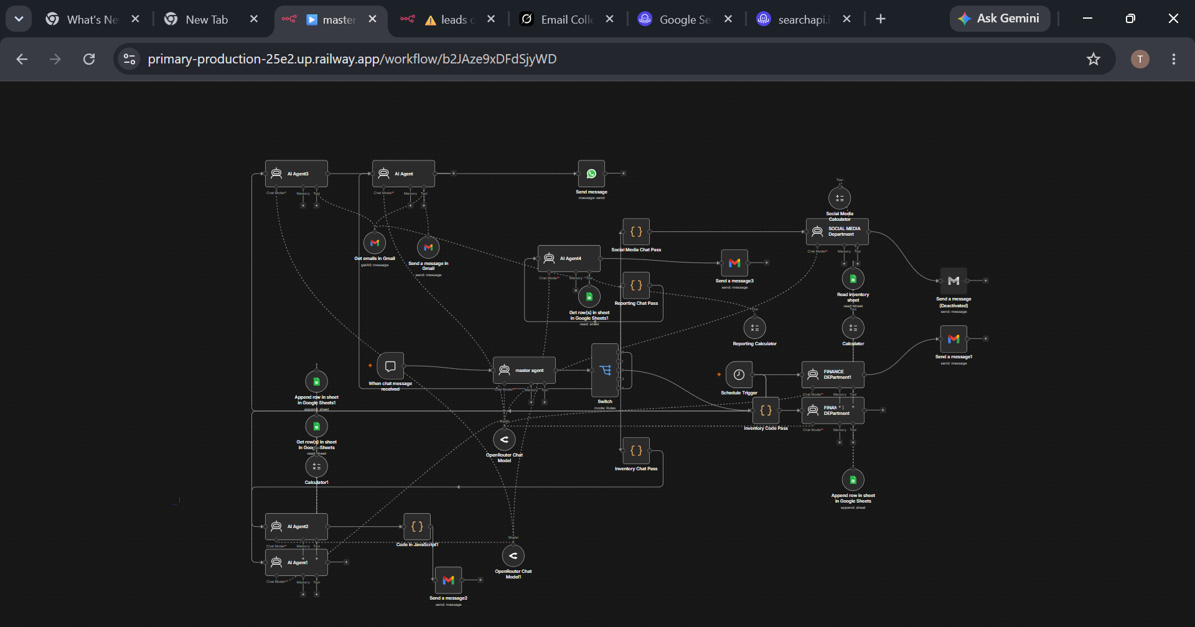The width and height of the screenshot is (1195, 627).
Task: Select the Calculator1 tool node
Action: [316, 467]
